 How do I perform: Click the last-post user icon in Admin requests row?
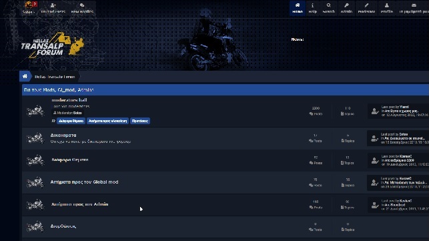point(374,205)
